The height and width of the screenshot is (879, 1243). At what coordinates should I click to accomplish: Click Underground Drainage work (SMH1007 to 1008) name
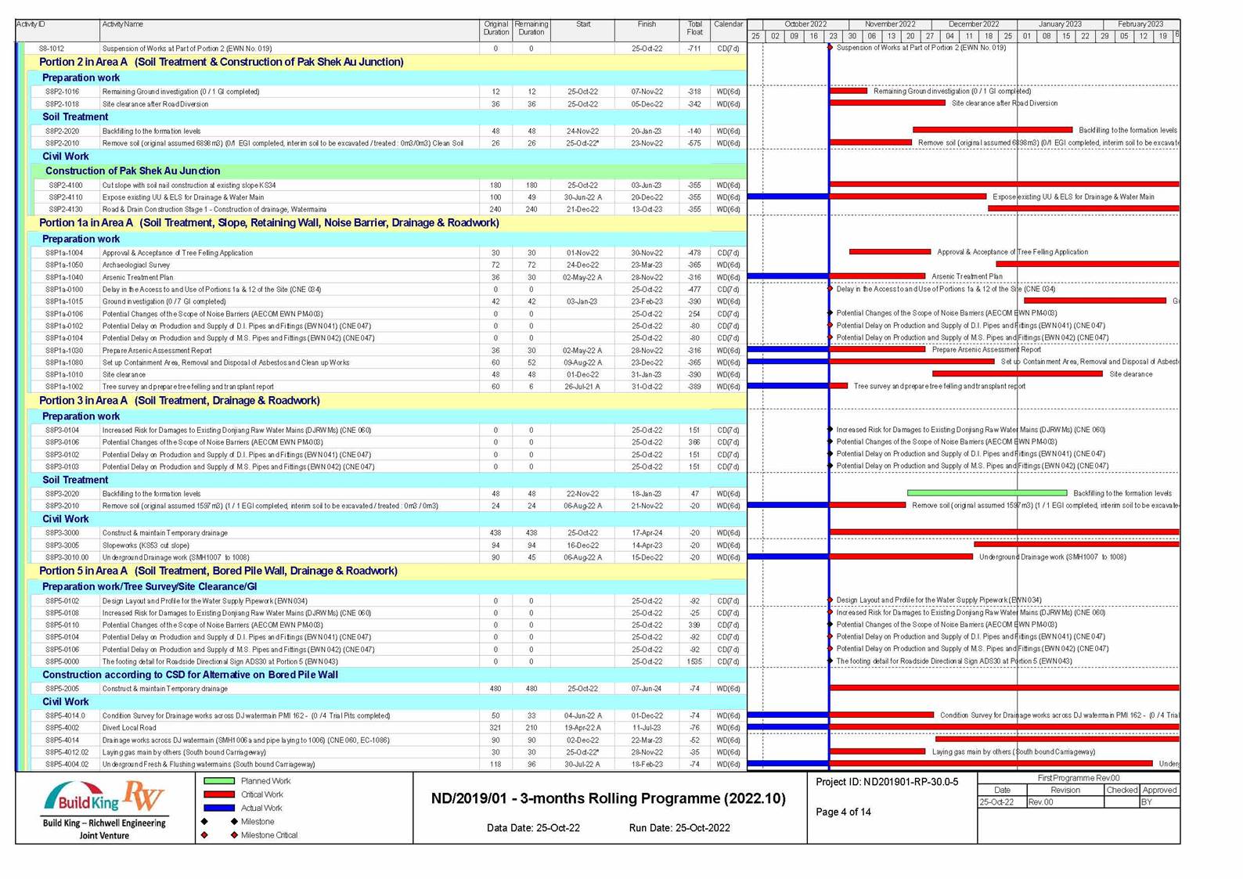pos(176,557)
